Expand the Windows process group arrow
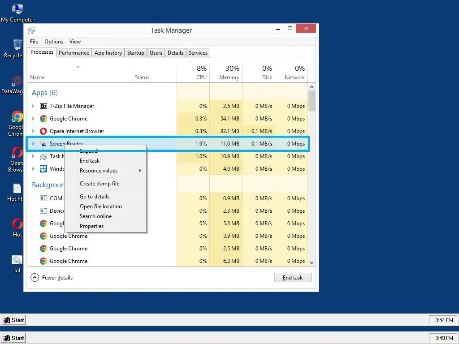 click(x=33, y=169)
